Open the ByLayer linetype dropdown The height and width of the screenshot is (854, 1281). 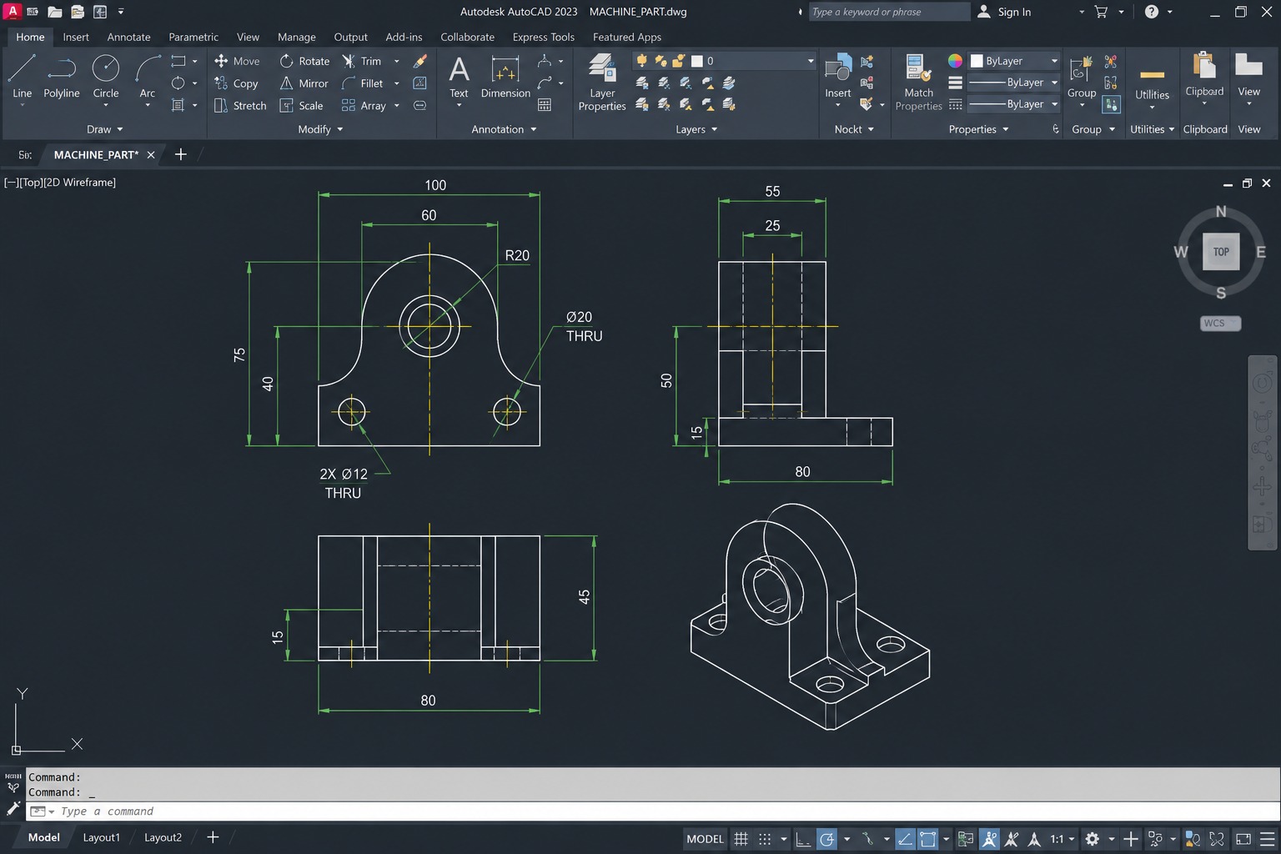pos(1013,104)
